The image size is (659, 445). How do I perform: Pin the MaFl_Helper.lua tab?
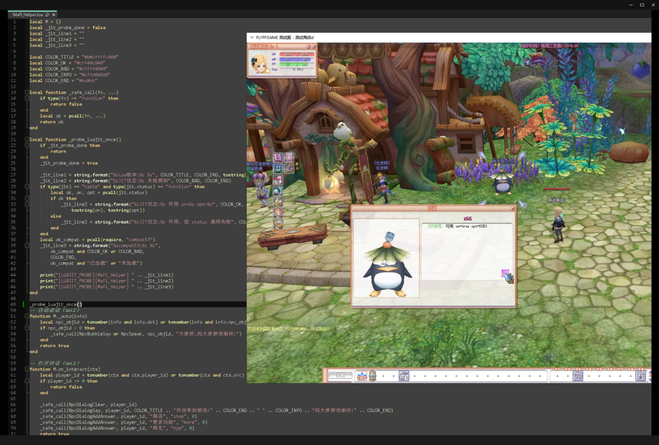(47, 15)
